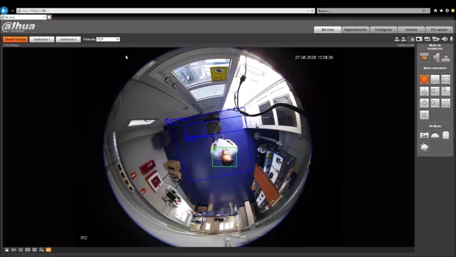Take a snapshot with camera icon
Viewport: 456px width, 257px height.
(x=419, y=39)
